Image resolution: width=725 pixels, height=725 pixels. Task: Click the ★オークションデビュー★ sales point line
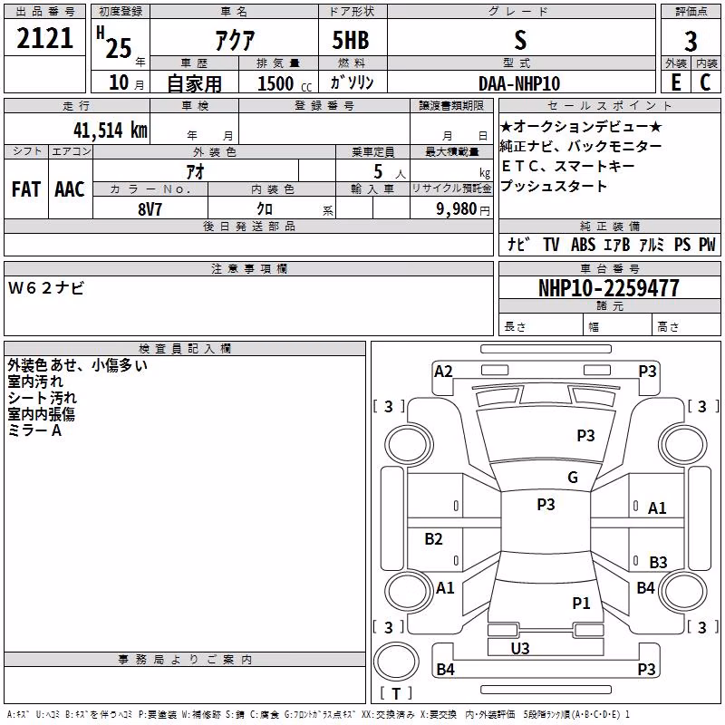coord(581,126)
